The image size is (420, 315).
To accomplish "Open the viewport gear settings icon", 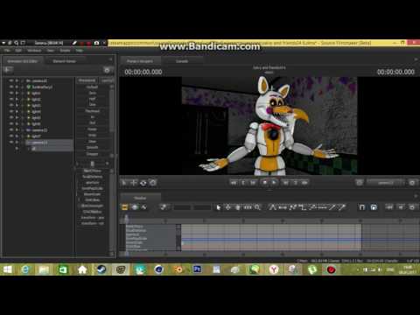I will 412,183.
